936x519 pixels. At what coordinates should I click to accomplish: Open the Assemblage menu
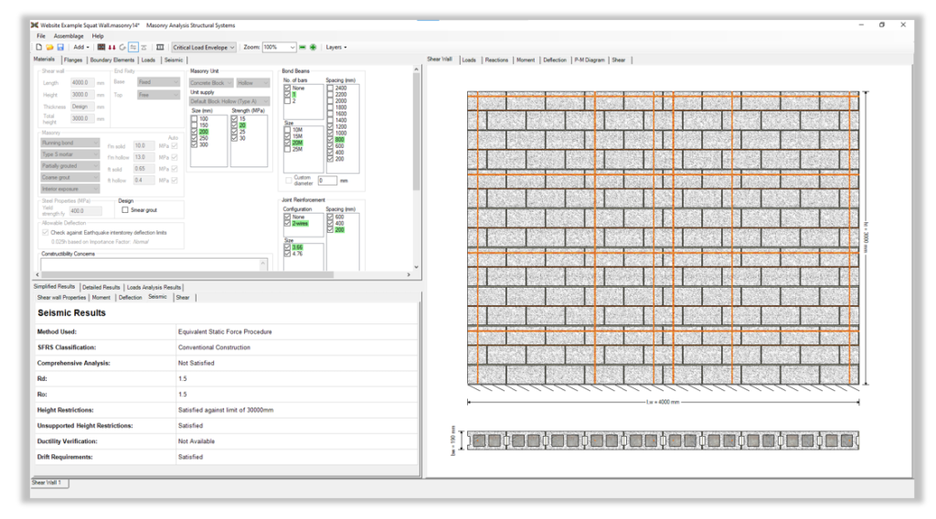pyautogui.click(x=69, y=36)
